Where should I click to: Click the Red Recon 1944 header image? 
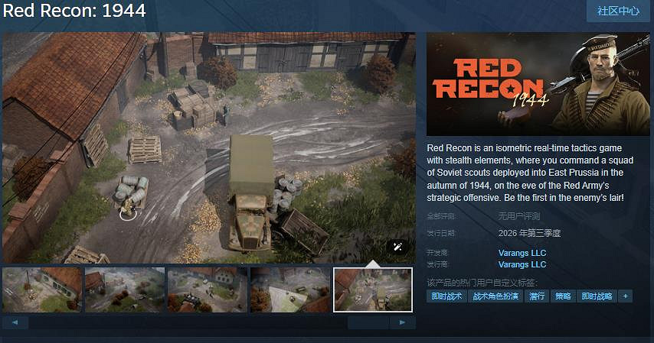point(538,84)
